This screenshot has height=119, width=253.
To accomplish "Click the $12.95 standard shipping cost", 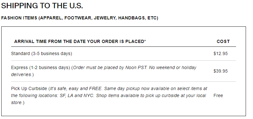I will (221, 53).
